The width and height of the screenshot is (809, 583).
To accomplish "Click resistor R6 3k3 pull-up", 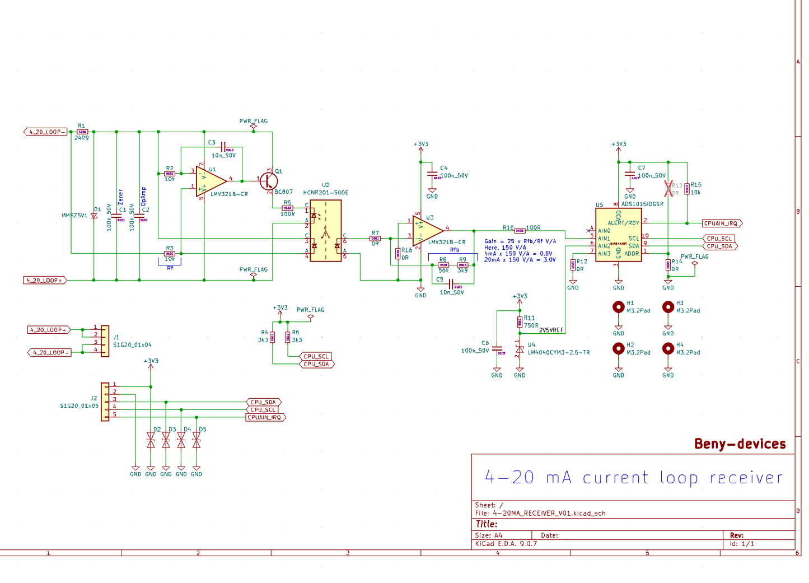I will (288, 337).
